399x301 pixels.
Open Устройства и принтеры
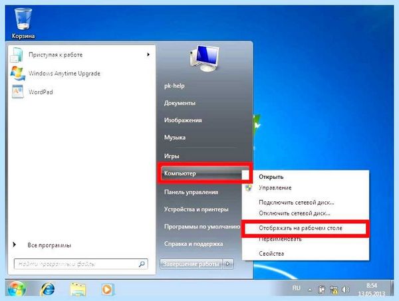click(x=196, y=209)
